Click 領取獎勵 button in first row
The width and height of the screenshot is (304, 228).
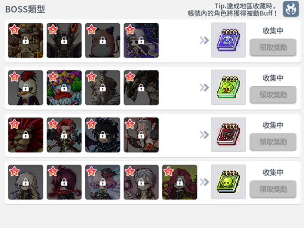click(x=273, y=48)
